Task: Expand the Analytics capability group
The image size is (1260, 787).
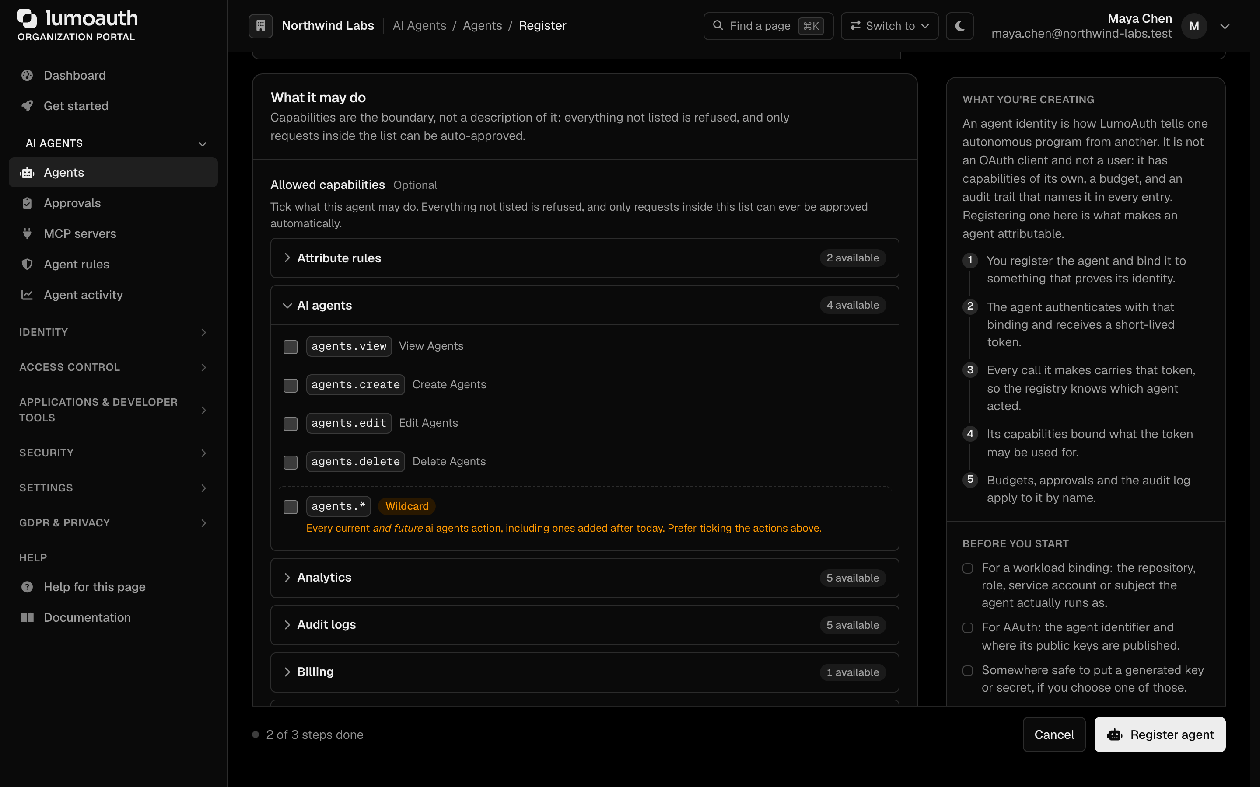Action: [584, 578]
